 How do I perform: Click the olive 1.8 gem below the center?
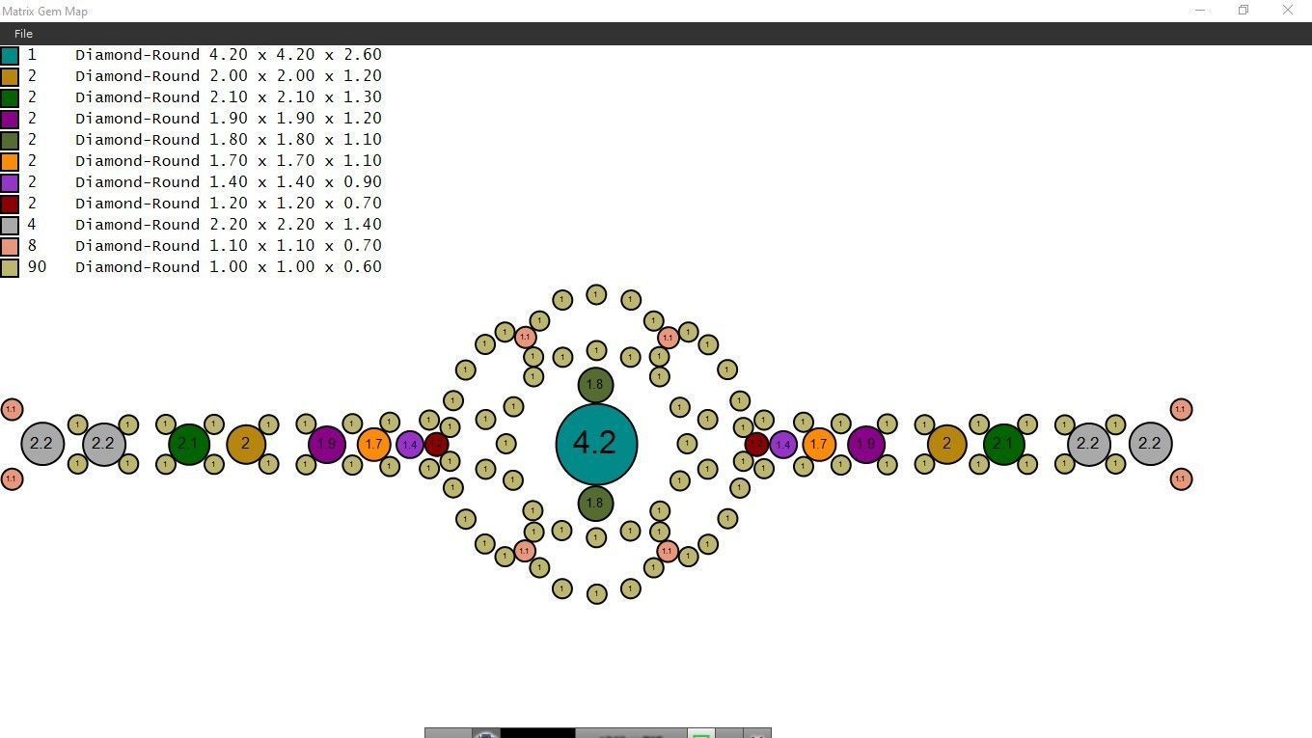[x=595, y=503]
